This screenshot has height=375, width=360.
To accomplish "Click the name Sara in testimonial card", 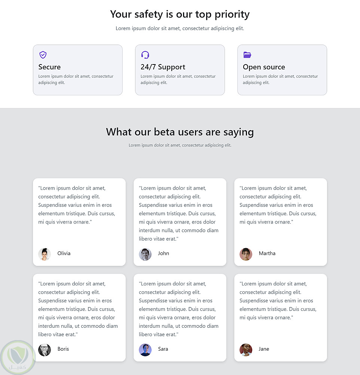I will point(163,349).
